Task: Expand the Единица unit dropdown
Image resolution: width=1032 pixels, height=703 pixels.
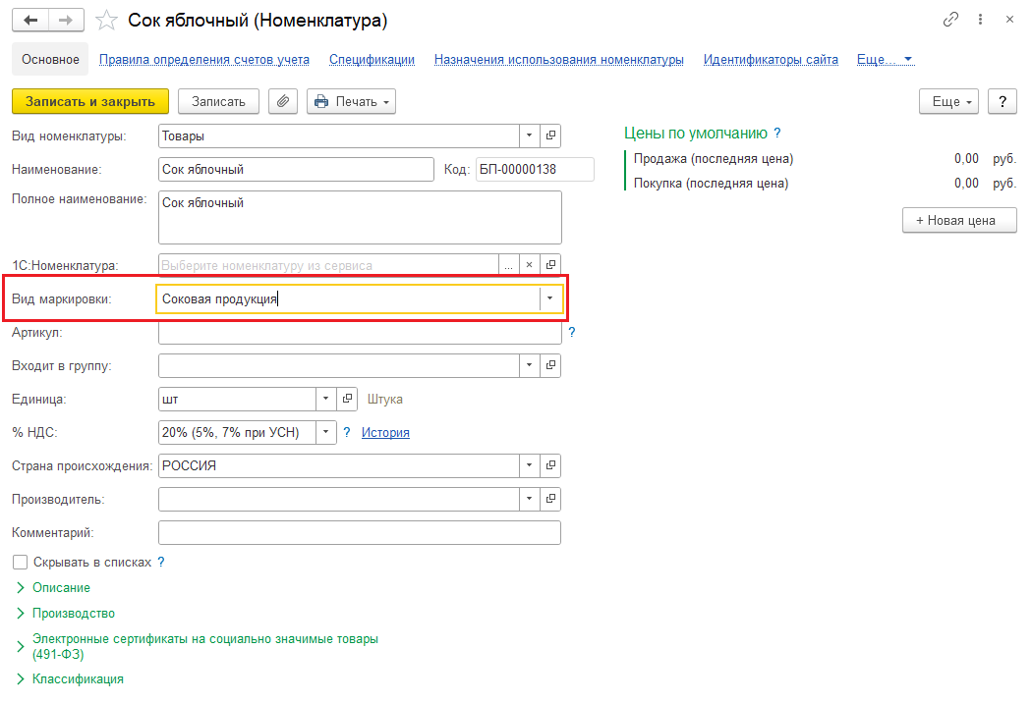Action: [325, 399]
